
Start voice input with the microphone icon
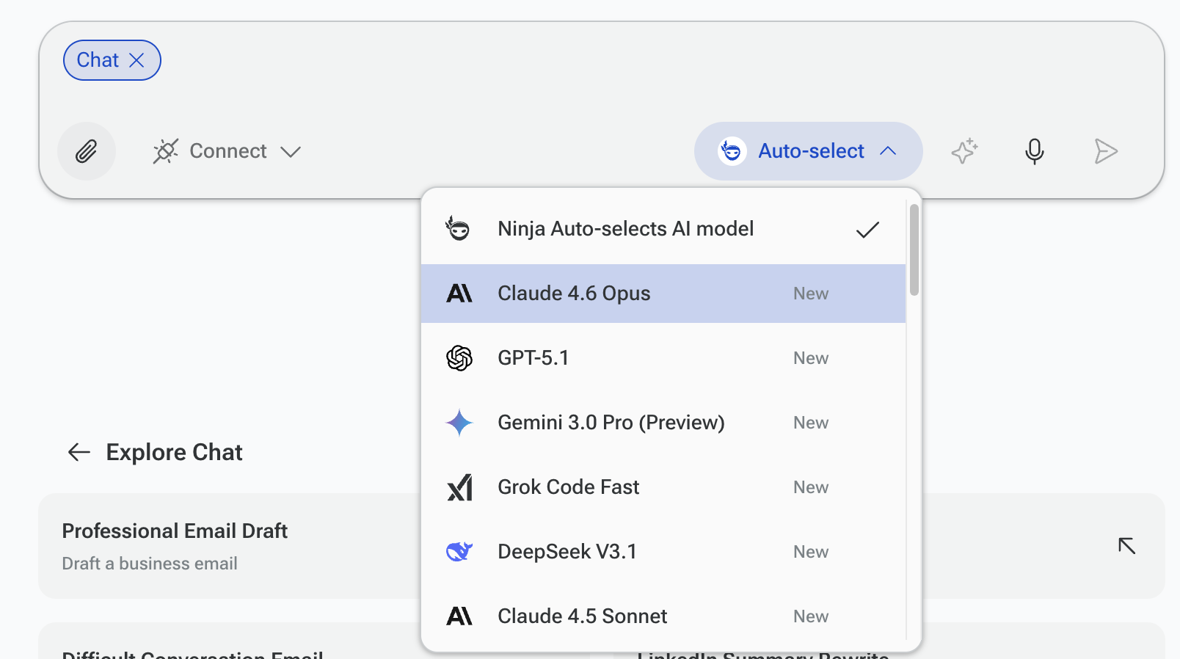point(1035,151)
